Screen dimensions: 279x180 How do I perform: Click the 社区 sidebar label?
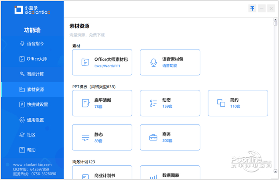[x=31, y=135]
